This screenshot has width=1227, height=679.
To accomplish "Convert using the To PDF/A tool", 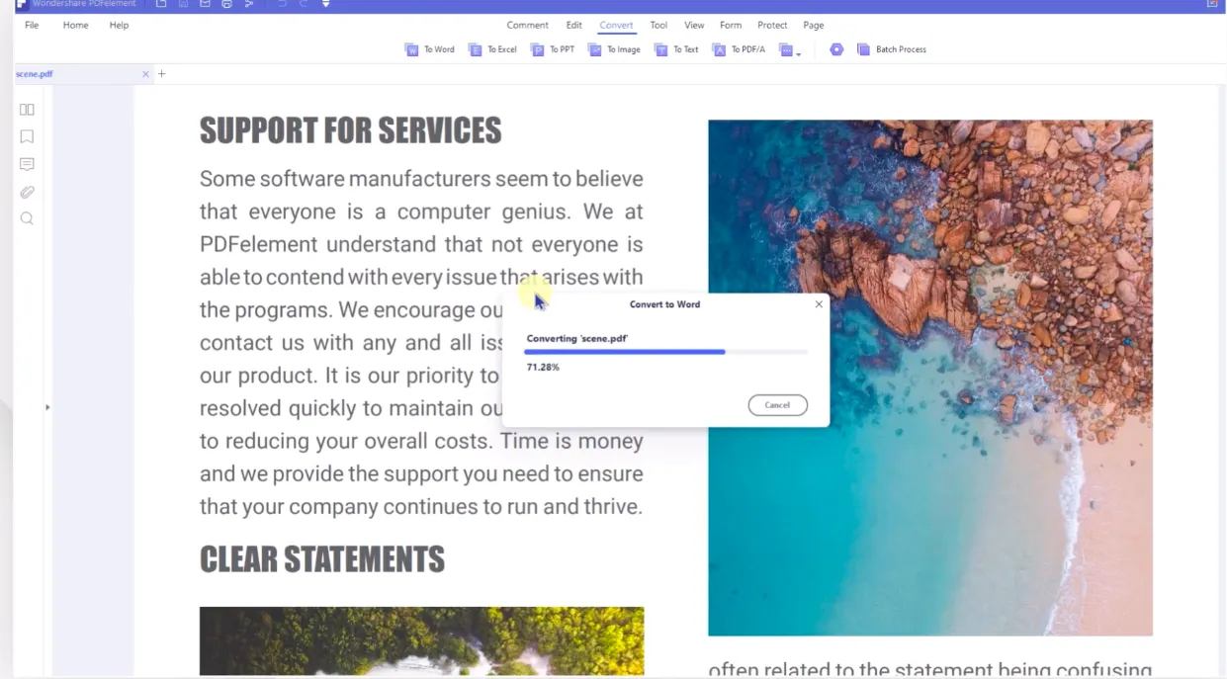I will 739,49.
